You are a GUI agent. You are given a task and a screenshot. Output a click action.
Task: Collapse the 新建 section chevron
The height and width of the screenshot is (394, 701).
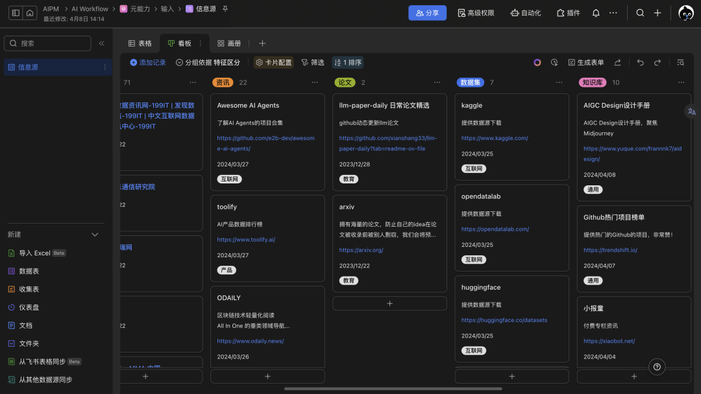click(95, 235)
